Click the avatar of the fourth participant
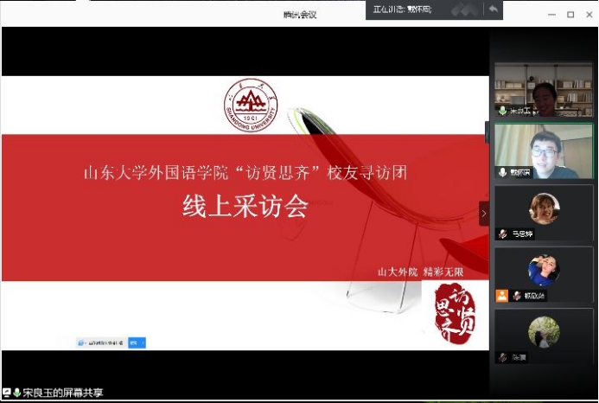 pyautogui.click(x=544, y=270)
